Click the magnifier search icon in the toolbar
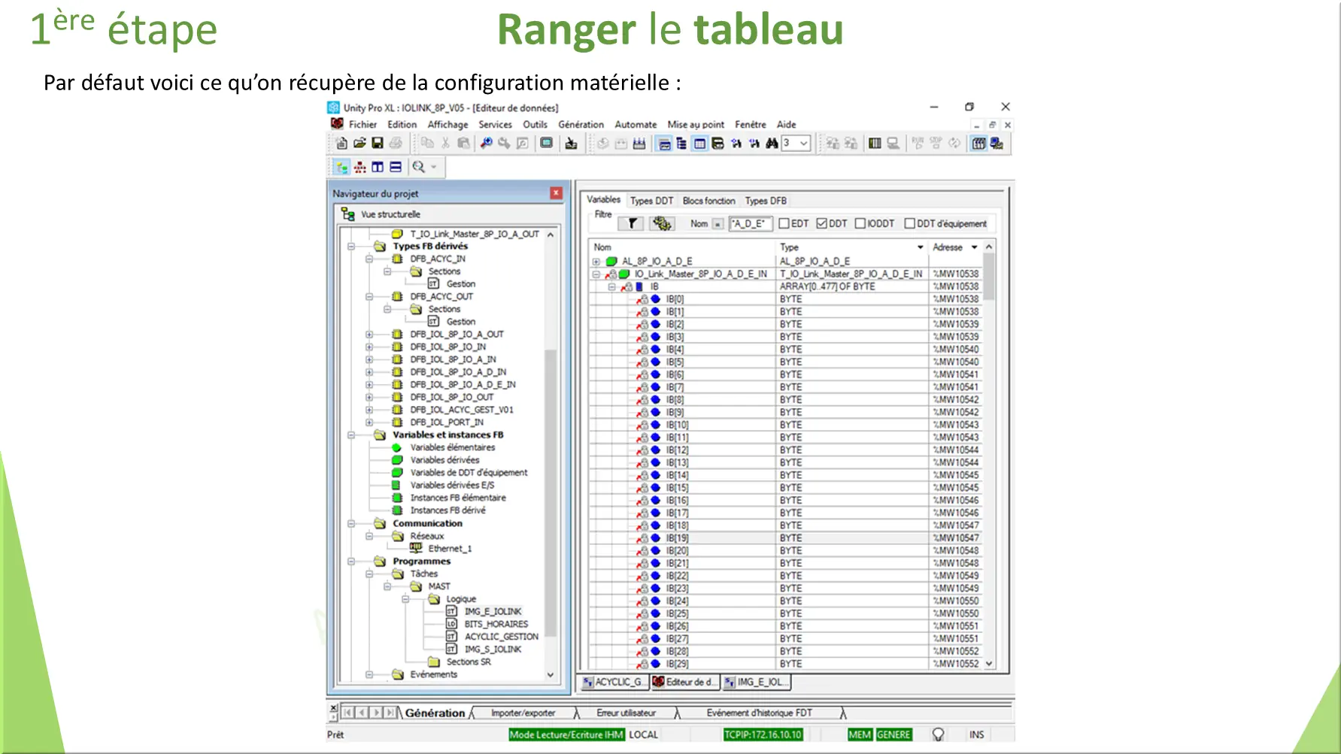1341x754 pixels. (486, 143)
